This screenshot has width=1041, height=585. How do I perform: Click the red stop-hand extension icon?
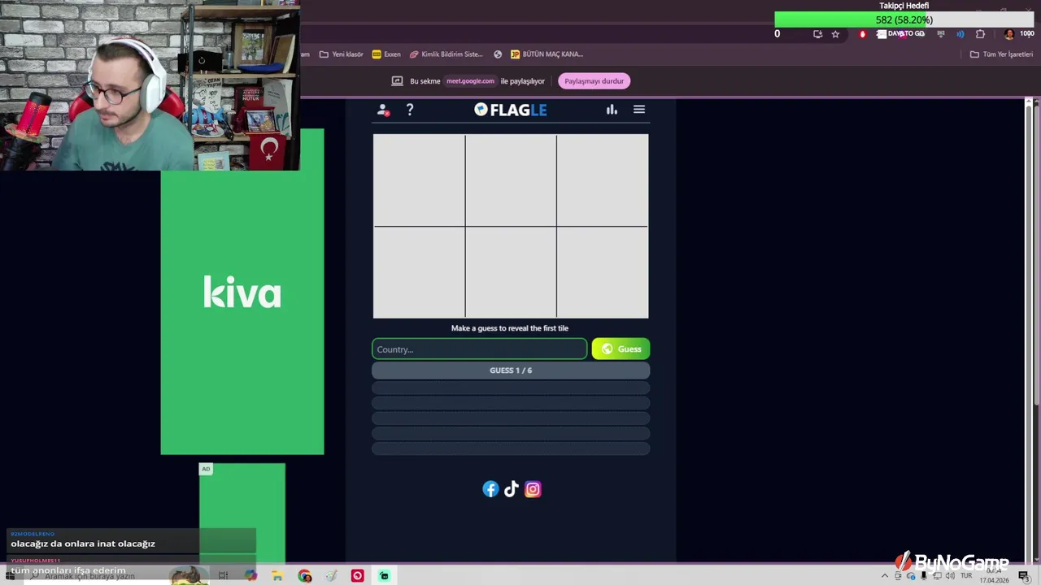[862, 34]
